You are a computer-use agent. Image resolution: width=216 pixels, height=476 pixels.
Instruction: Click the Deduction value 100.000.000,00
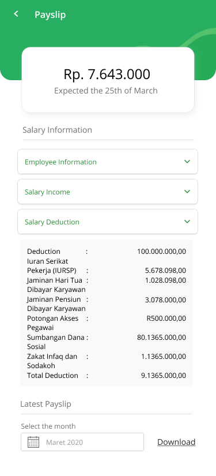click(161, 252)
